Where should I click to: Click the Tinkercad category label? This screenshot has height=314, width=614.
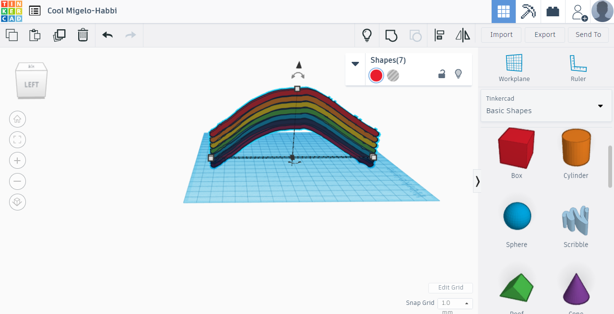500,98
